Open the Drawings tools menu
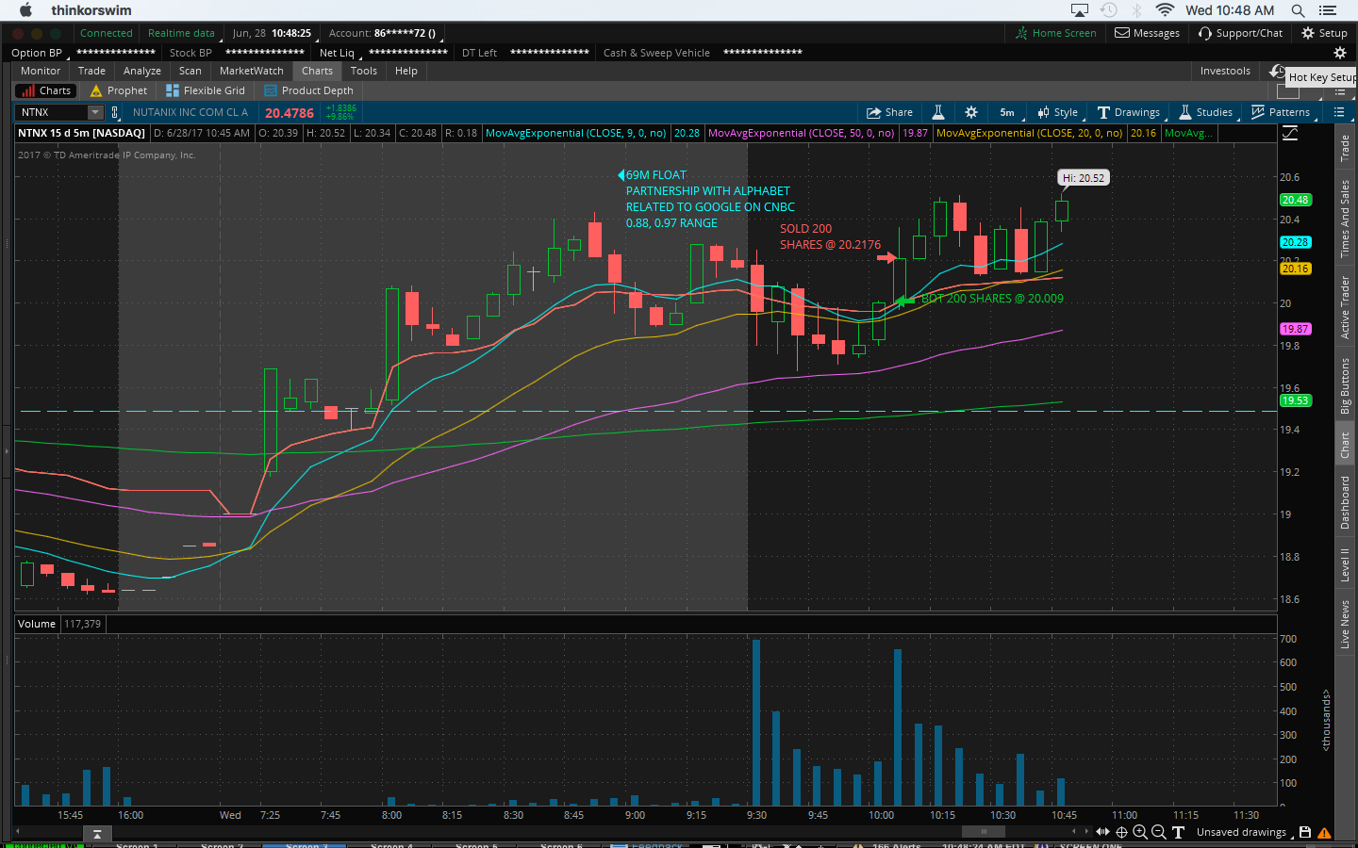The image size is (1358, 848). coord(1129,112)
